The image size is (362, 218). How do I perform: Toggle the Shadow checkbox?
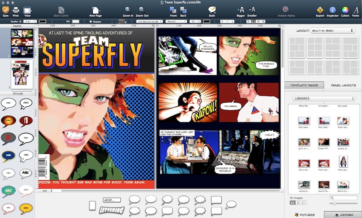click(x=91, y=21)
